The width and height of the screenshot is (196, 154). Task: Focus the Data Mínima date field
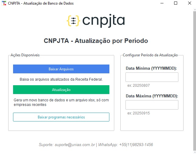152,77
